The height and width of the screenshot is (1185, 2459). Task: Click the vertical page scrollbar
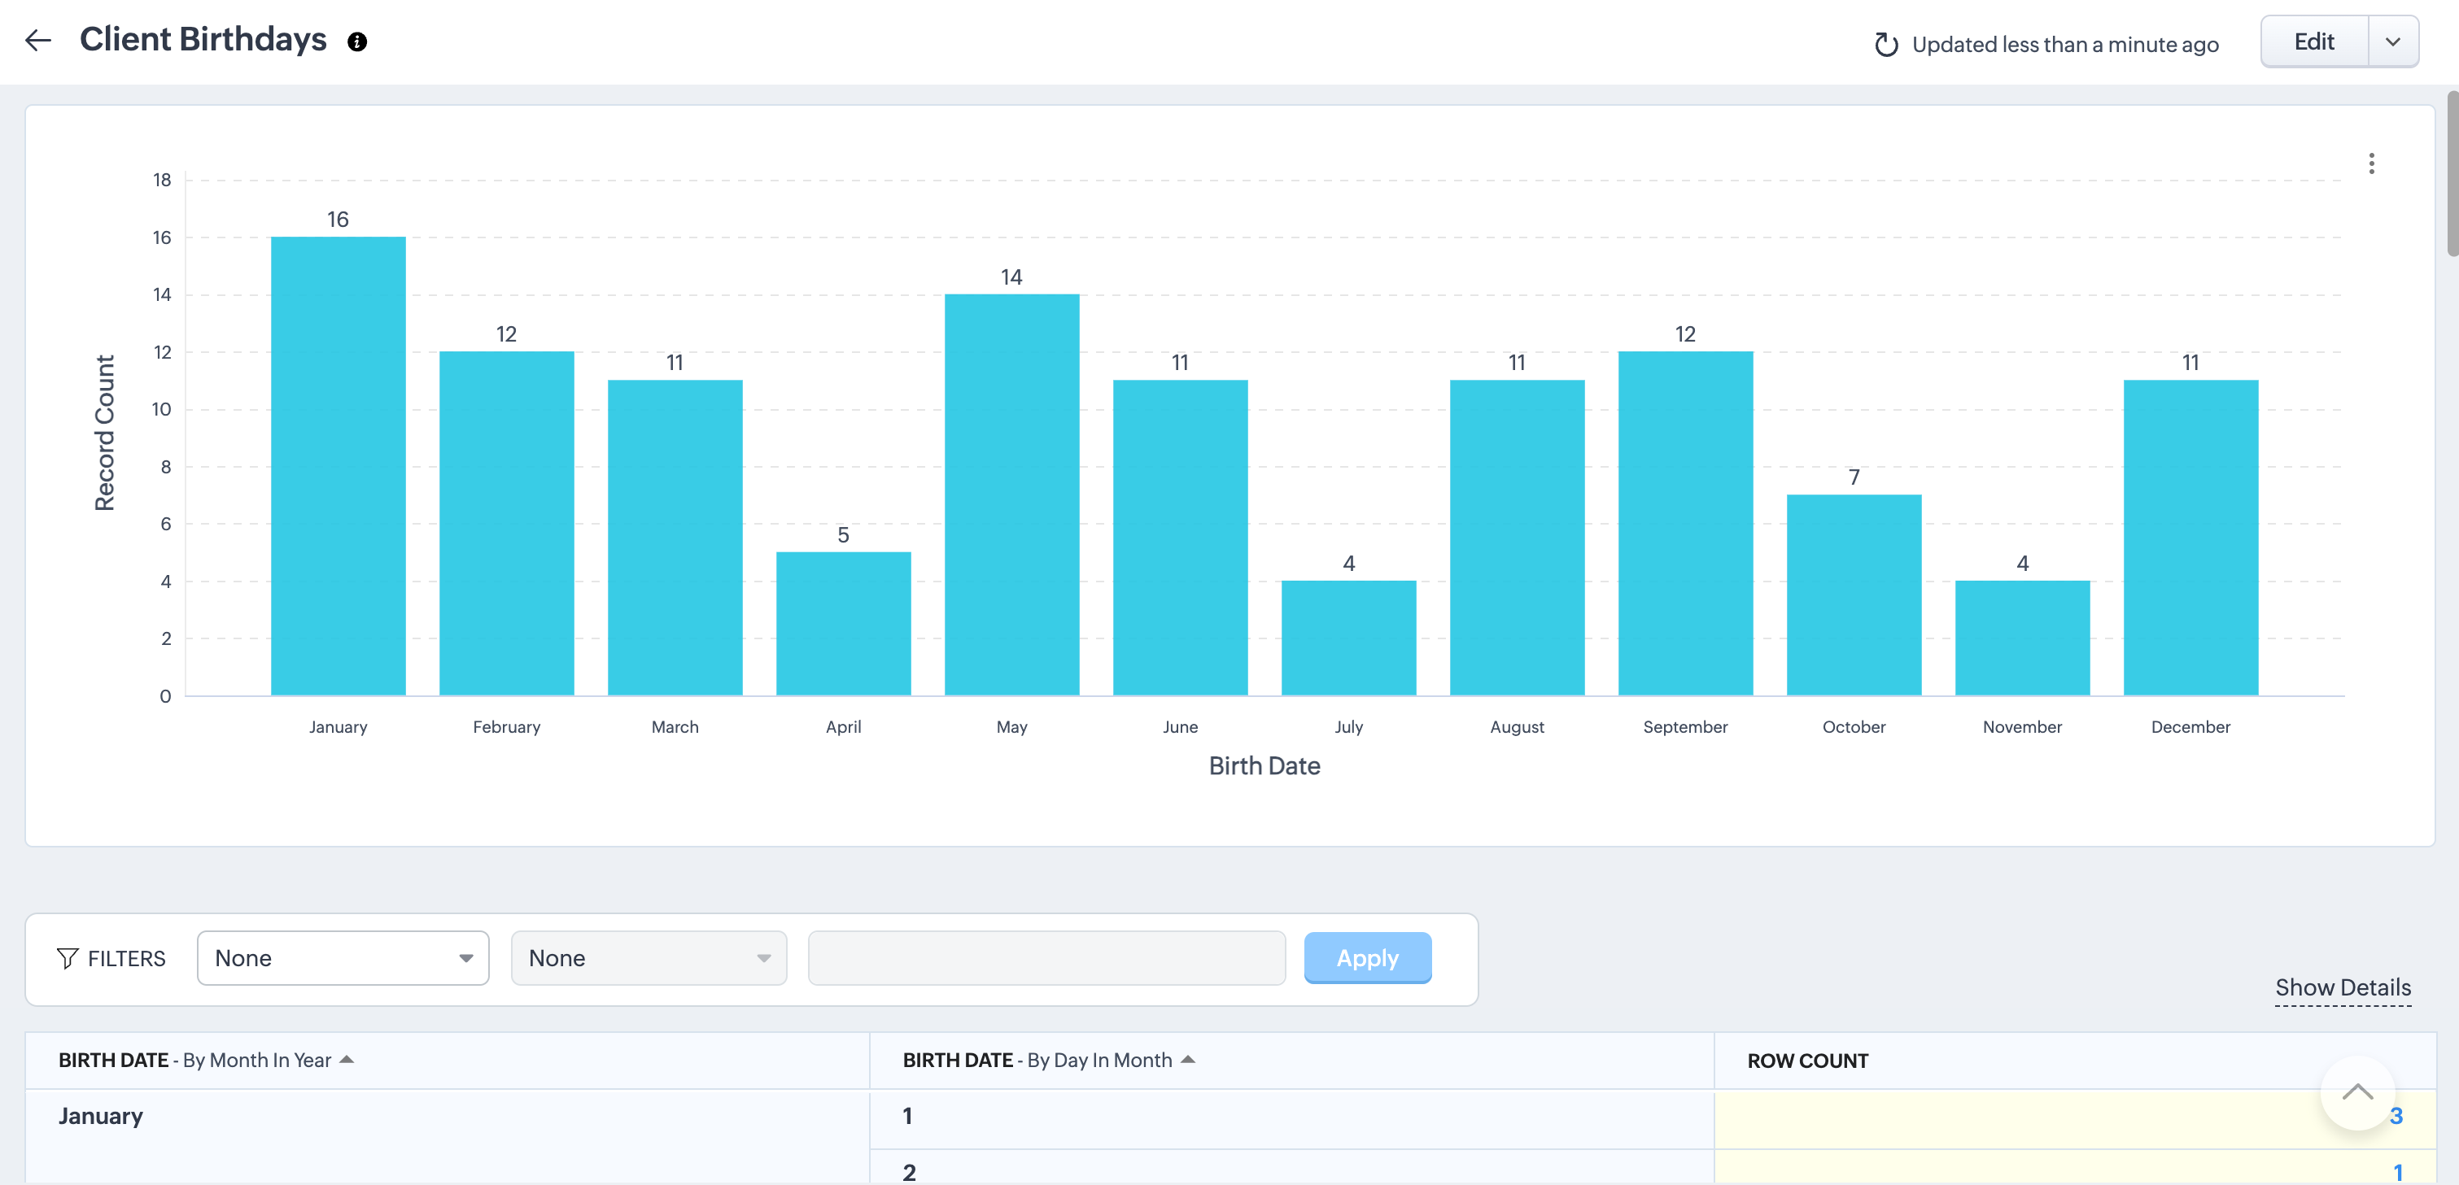pyautogui.click(x=2452, y=174)
